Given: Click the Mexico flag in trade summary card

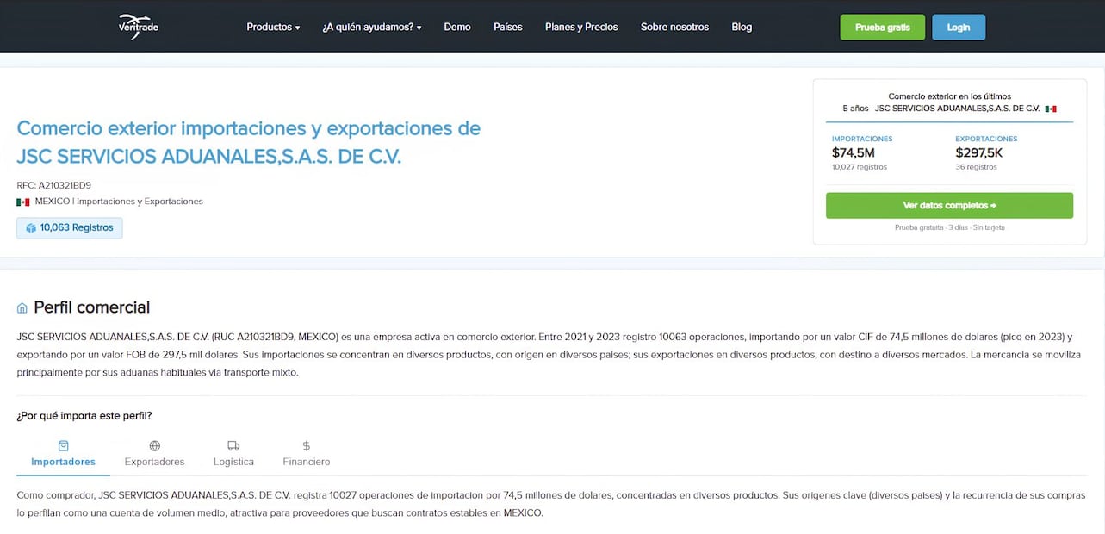Looking at the screenshot, I should [1051, 109].
